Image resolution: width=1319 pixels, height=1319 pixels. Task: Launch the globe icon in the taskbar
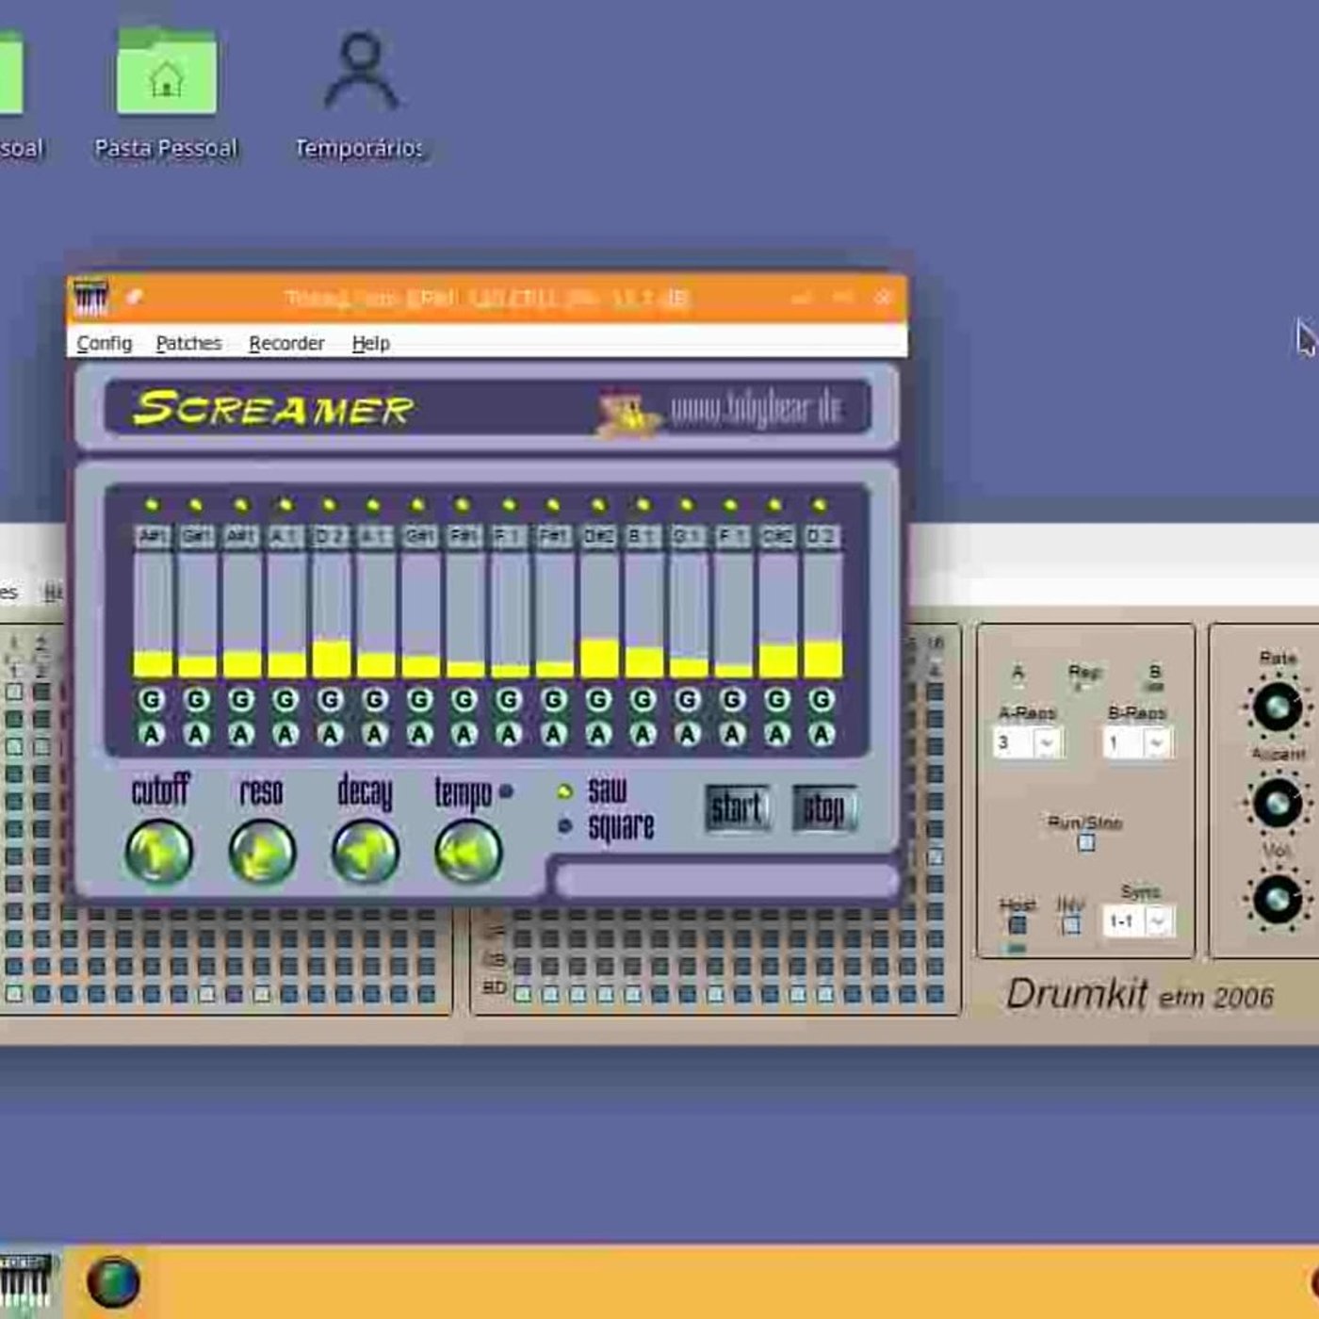[x=113, y=1282]
